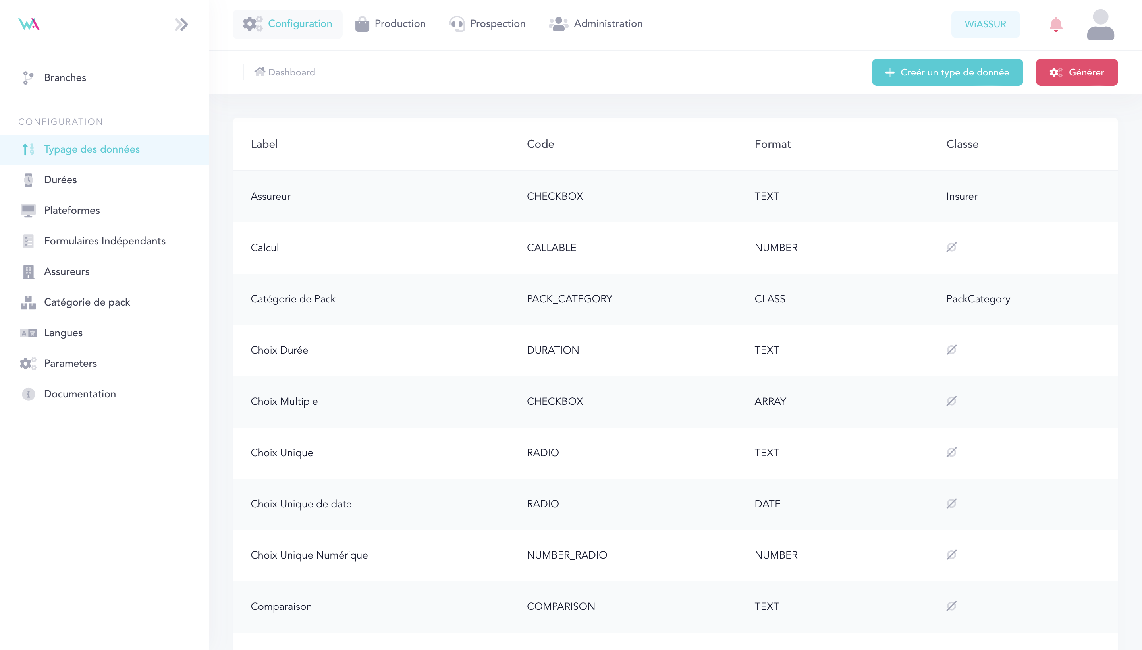The width and height of the screenshot is (1142, 650).
Task: Switch to the Production tab
Action: (390, 24)
